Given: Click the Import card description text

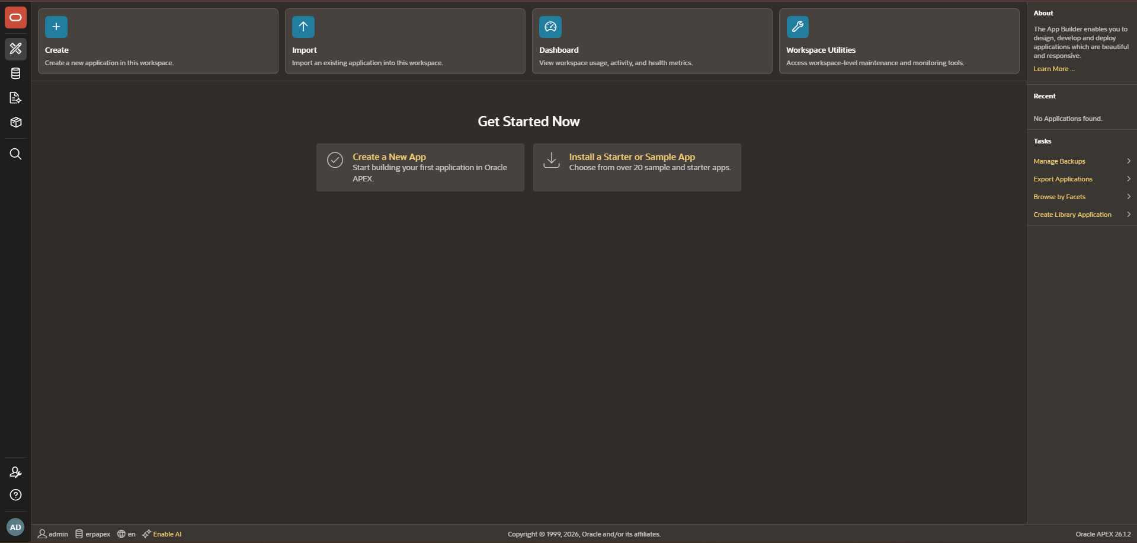Looking at the screenshot, I should click(367, 63).
